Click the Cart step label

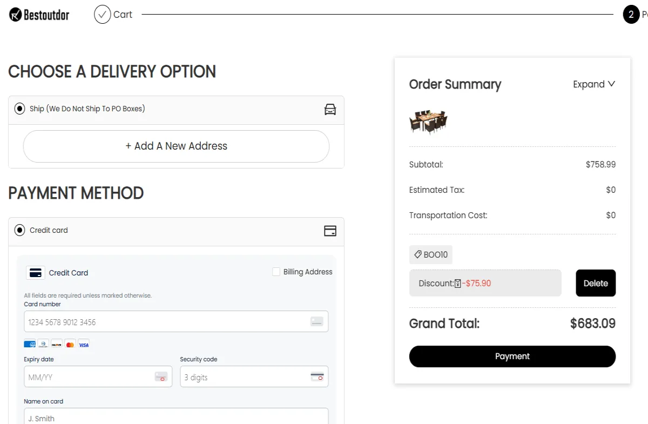pos(122,15)
